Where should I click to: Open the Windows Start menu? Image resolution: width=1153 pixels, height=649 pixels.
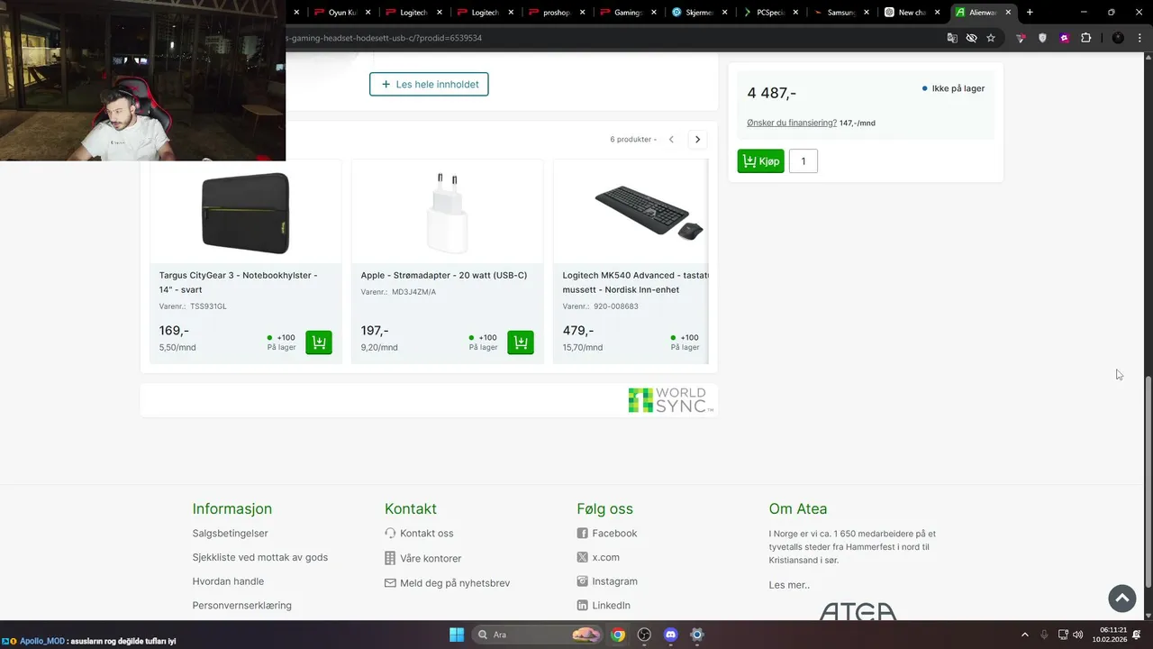pyautogui.click(x=457, y=635)
